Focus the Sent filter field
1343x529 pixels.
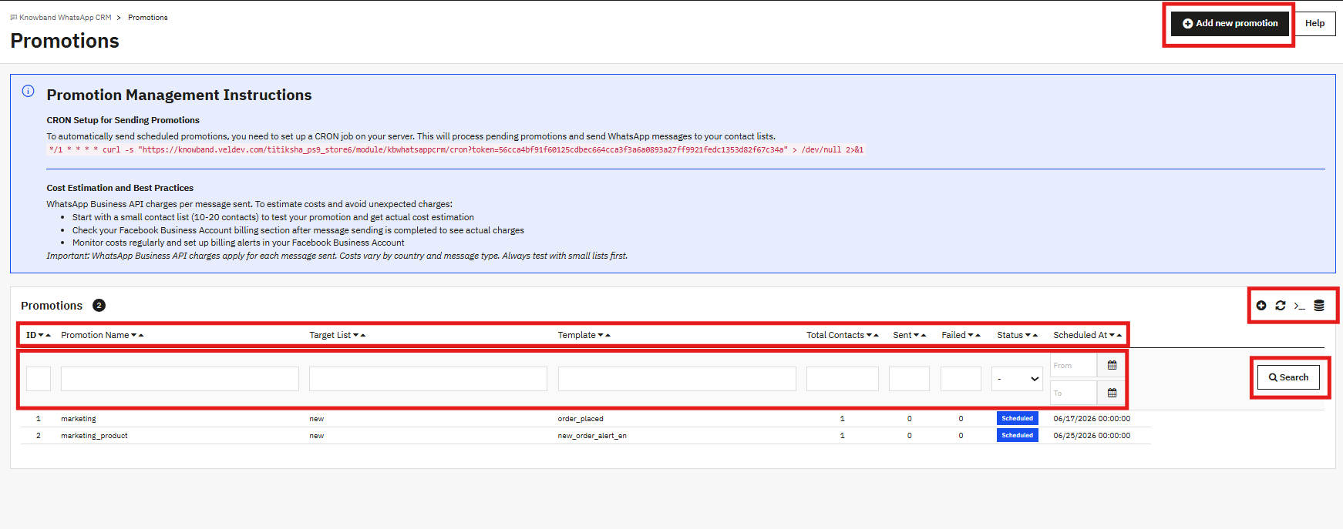(909, 379)
